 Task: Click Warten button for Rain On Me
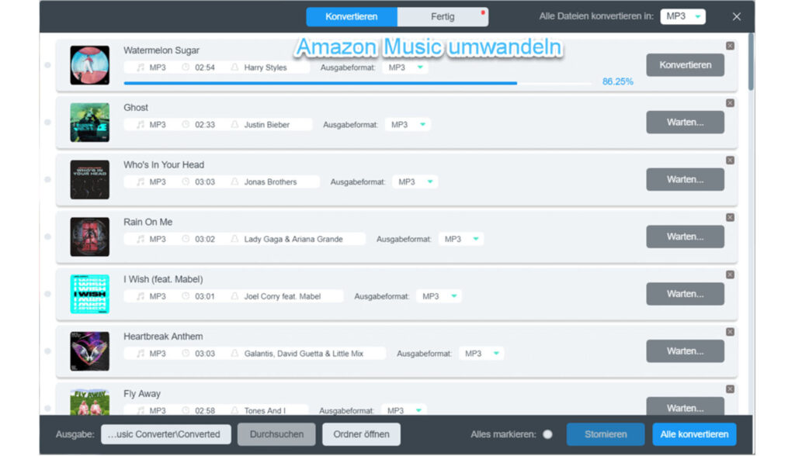[685, 237]
